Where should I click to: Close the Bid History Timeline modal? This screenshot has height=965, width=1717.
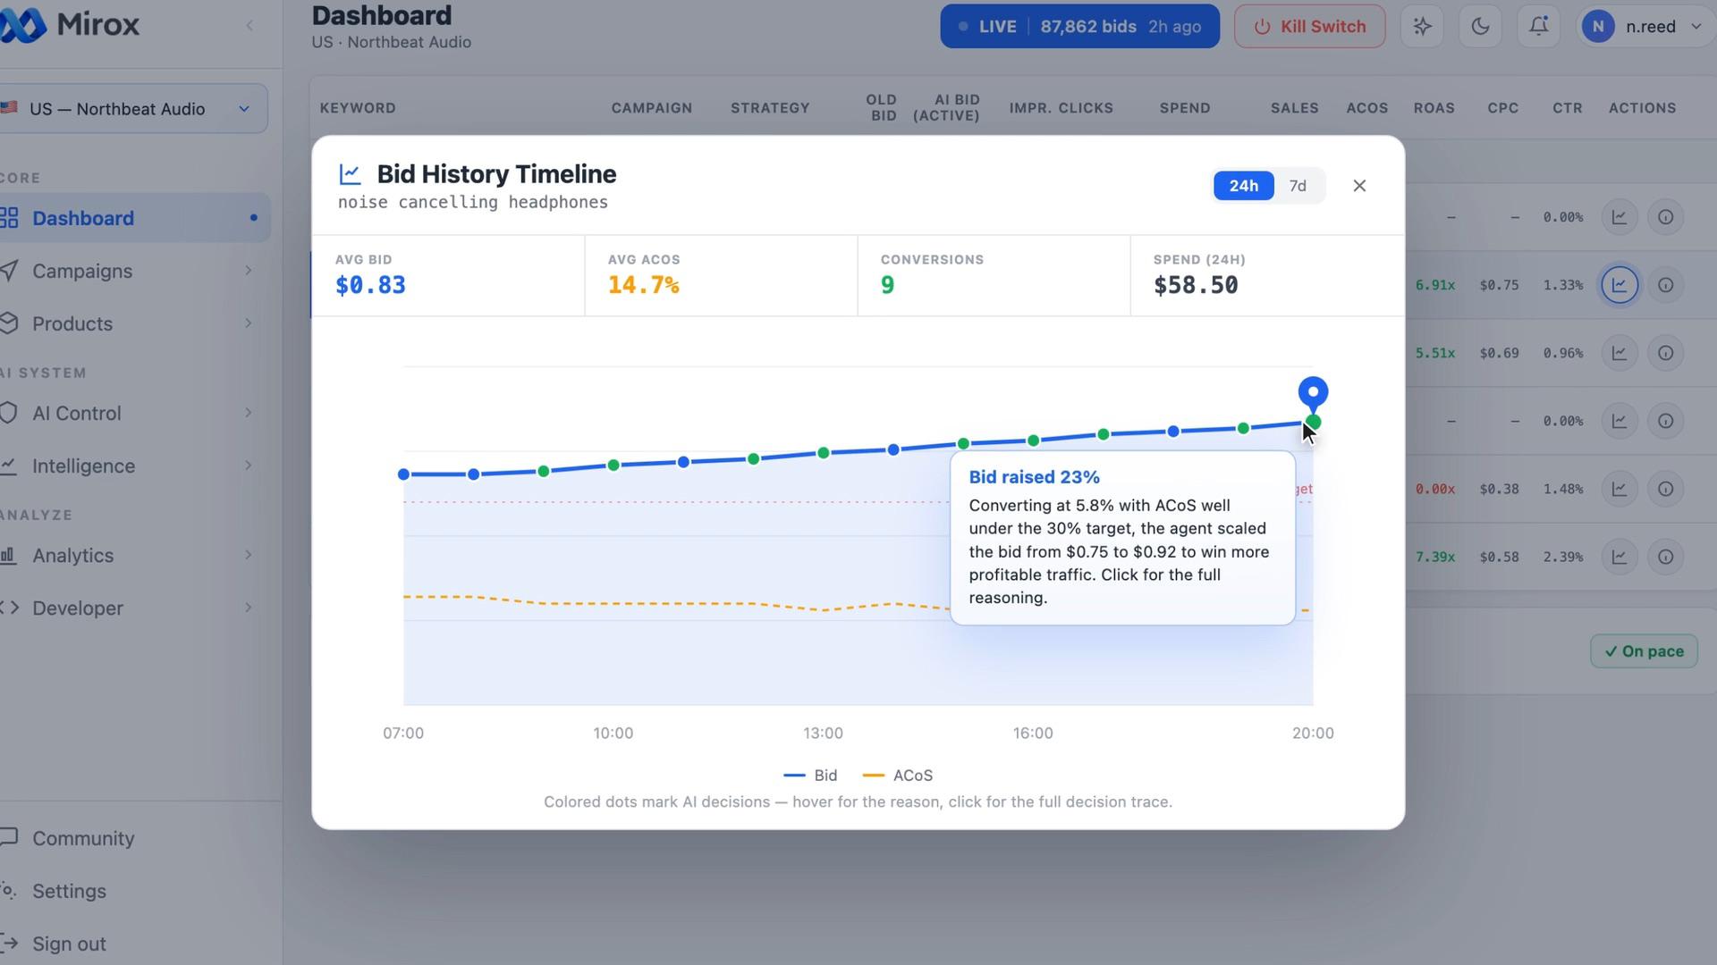coord(1359,186)
